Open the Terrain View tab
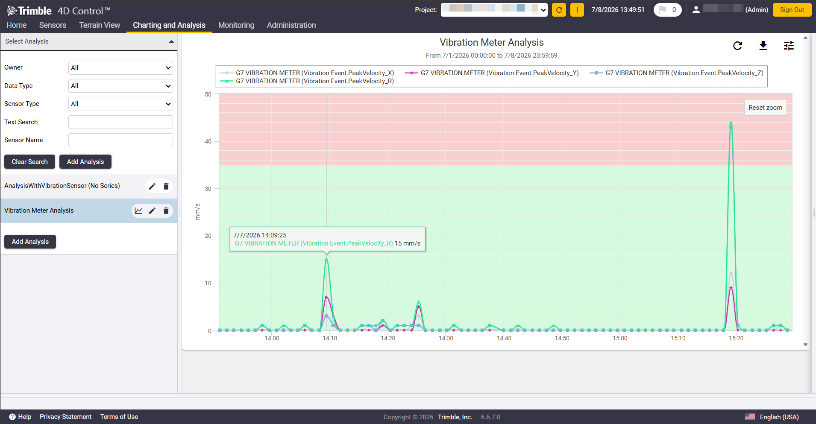Viewport: 816px width, 424px height. 100,25
